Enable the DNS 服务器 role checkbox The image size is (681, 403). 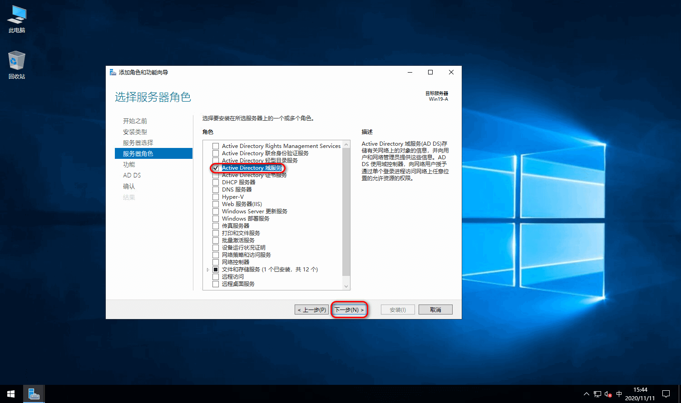[216, 190]
